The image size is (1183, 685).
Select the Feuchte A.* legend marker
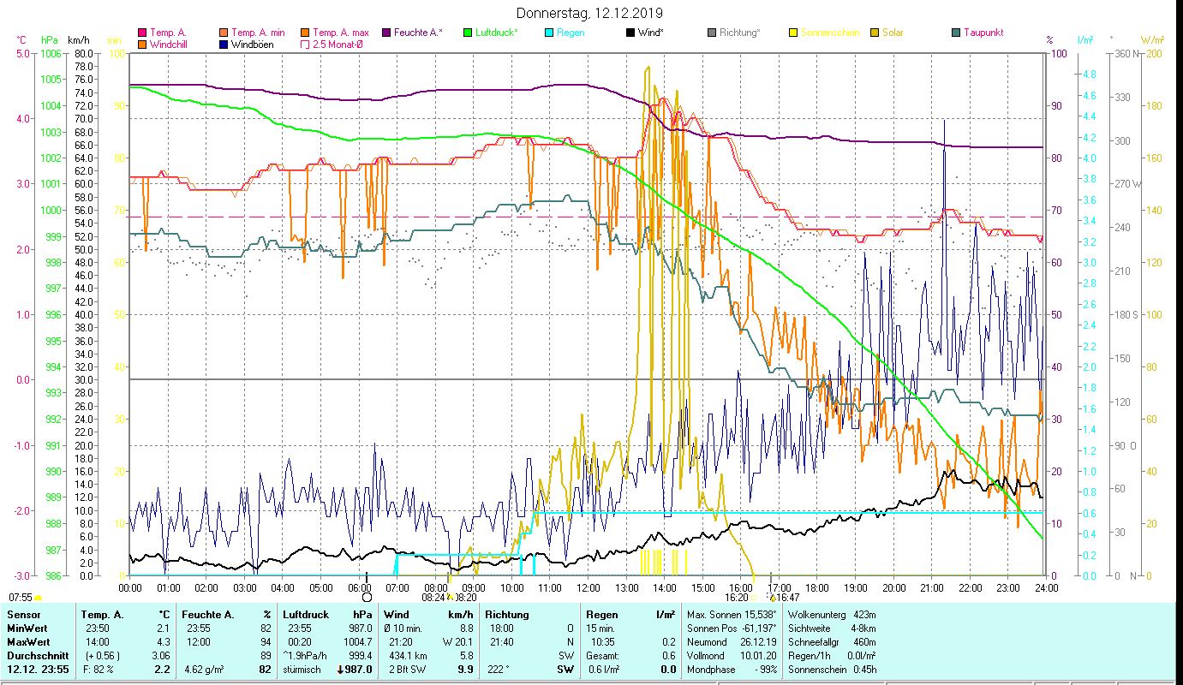click(386, 33)
